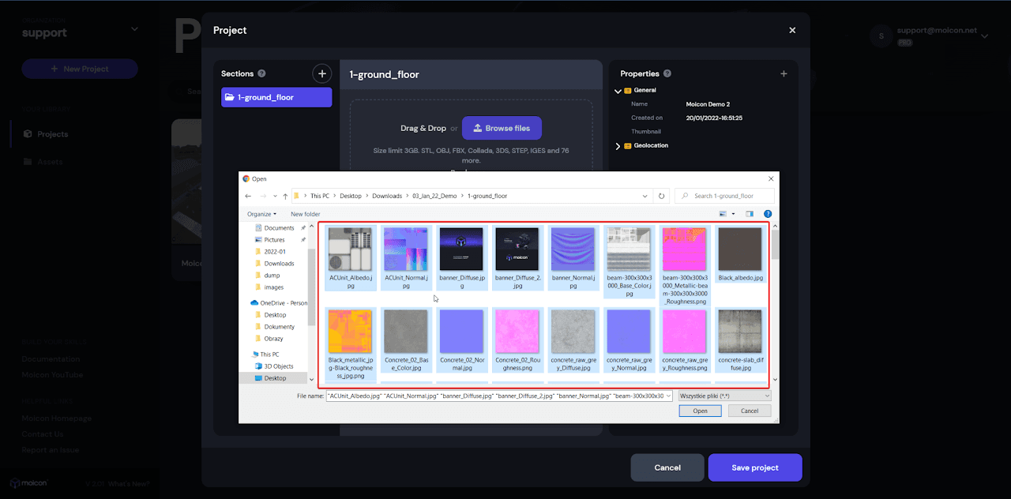Expand the Geolocation properties group
Viewport: 1011px width, 499px height.
coord(618,146)
